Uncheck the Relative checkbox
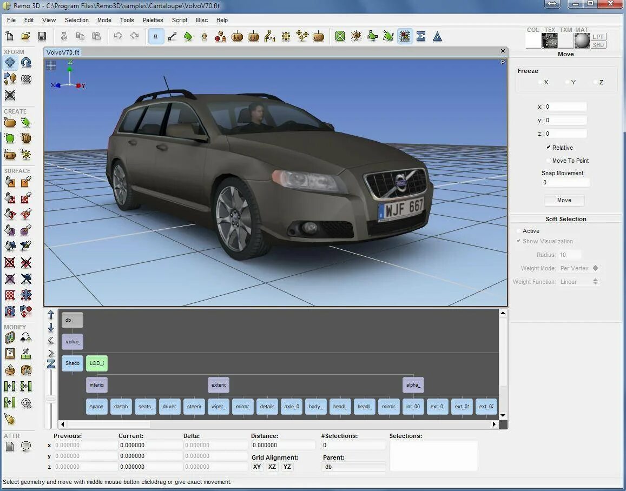 [x=548, y=148]
